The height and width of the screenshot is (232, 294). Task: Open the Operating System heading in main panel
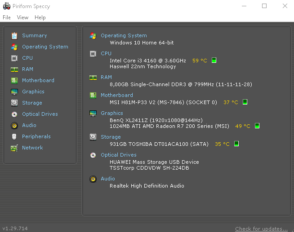(124, 35)
